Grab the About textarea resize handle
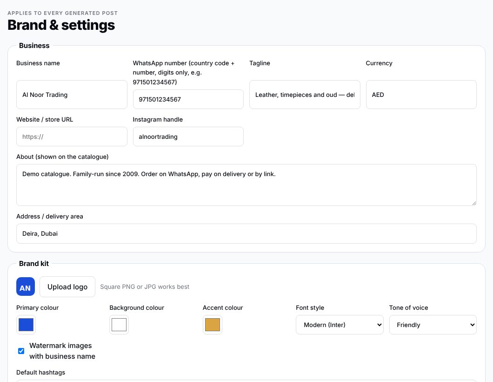 pyautogui.click(x=474, y=203)
